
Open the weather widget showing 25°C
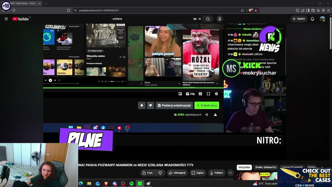pos(265,184)
